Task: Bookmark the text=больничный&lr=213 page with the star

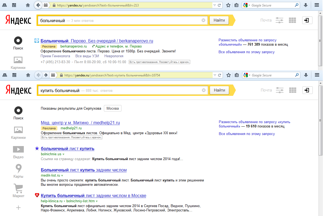Action: 228,5
